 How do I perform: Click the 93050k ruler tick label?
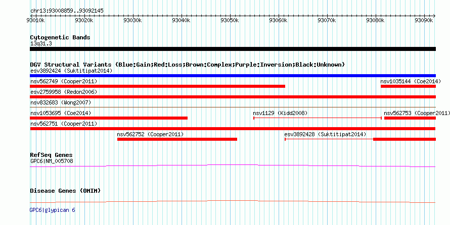[230, 21]
